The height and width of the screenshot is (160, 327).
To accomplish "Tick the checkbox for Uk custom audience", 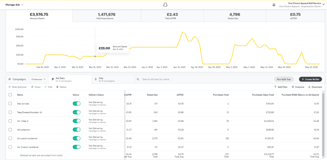I will [10, 138].
